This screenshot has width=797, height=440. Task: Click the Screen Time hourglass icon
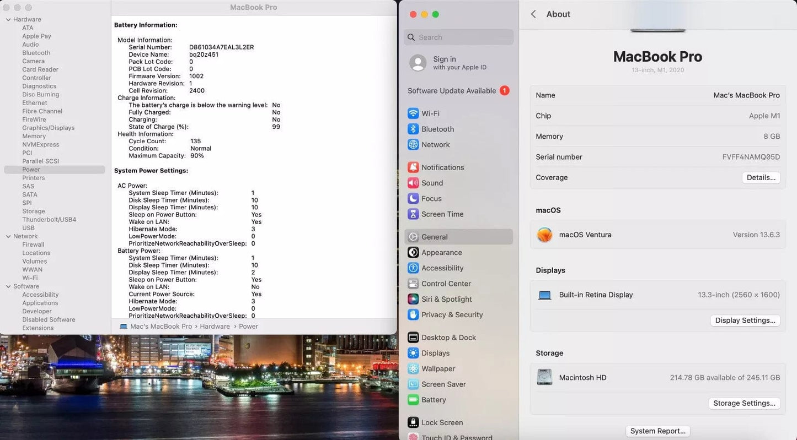pyautogui.click(x=413, y=214)
